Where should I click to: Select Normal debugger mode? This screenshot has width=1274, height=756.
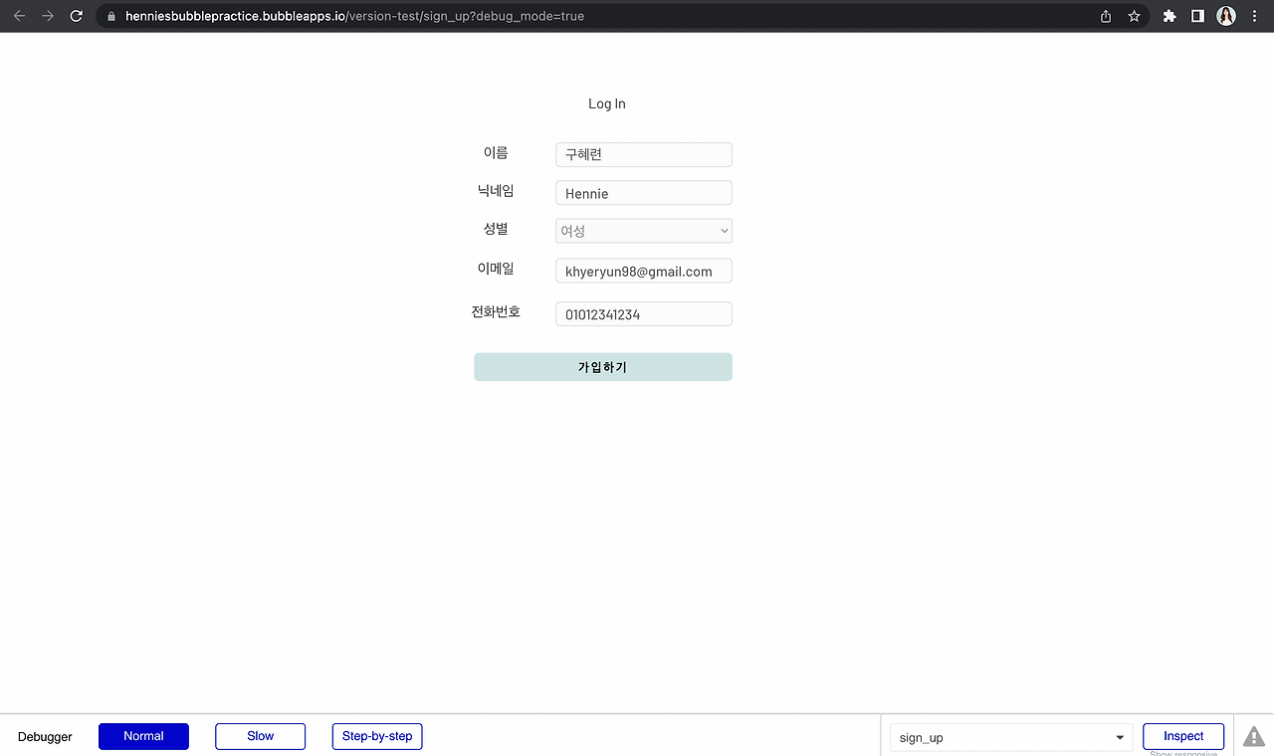(x=143, y=736)
